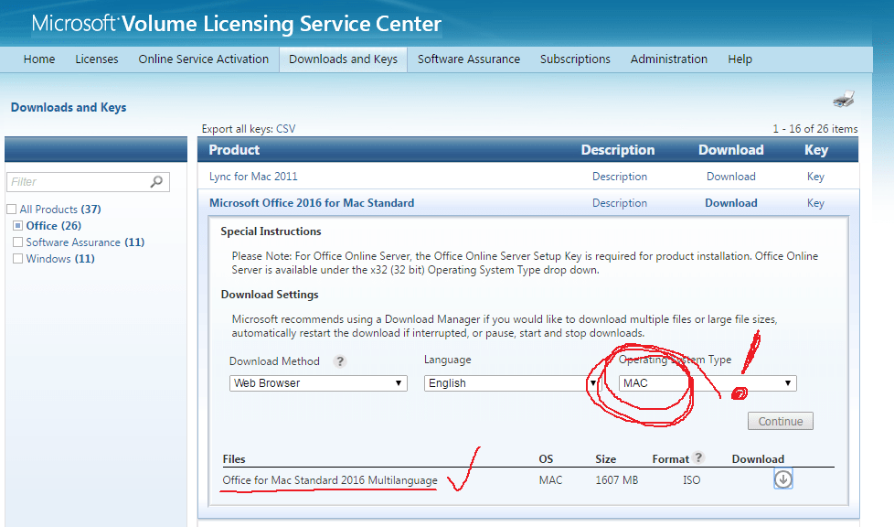894x527 pixels.
Task: Open the Download Method help question mark
Action: [x=339, y=361]
